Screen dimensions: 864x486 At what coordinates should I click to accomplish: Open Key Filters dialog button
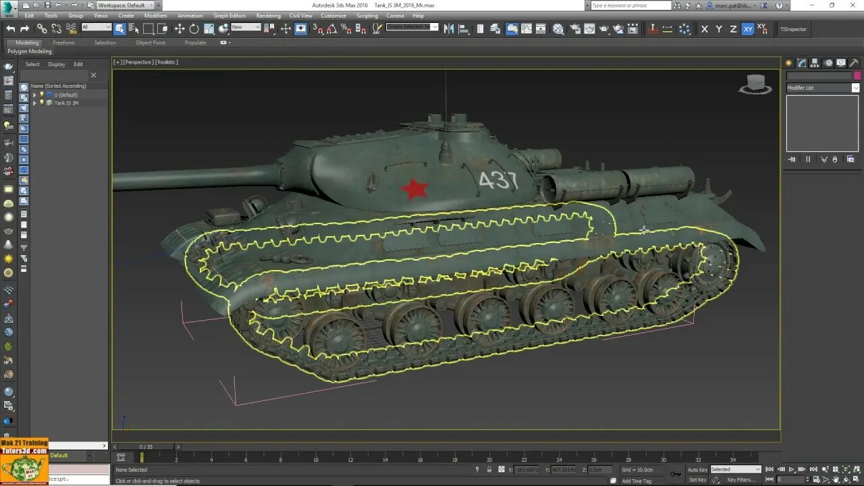[741, 480]
